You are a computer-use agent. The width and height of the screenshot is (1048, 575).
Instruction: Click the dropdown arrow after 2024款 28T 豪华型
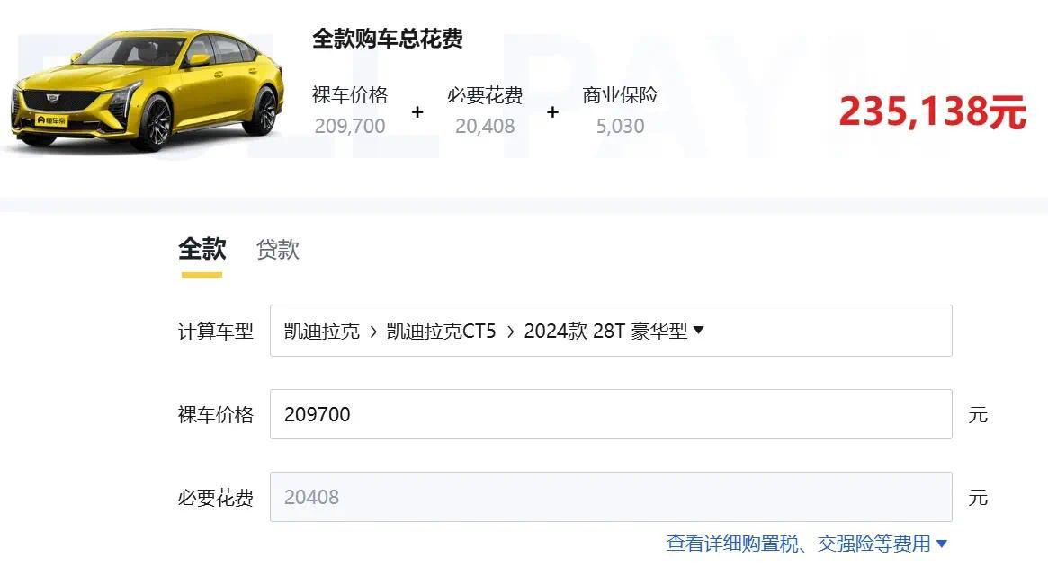click(698, 329)
